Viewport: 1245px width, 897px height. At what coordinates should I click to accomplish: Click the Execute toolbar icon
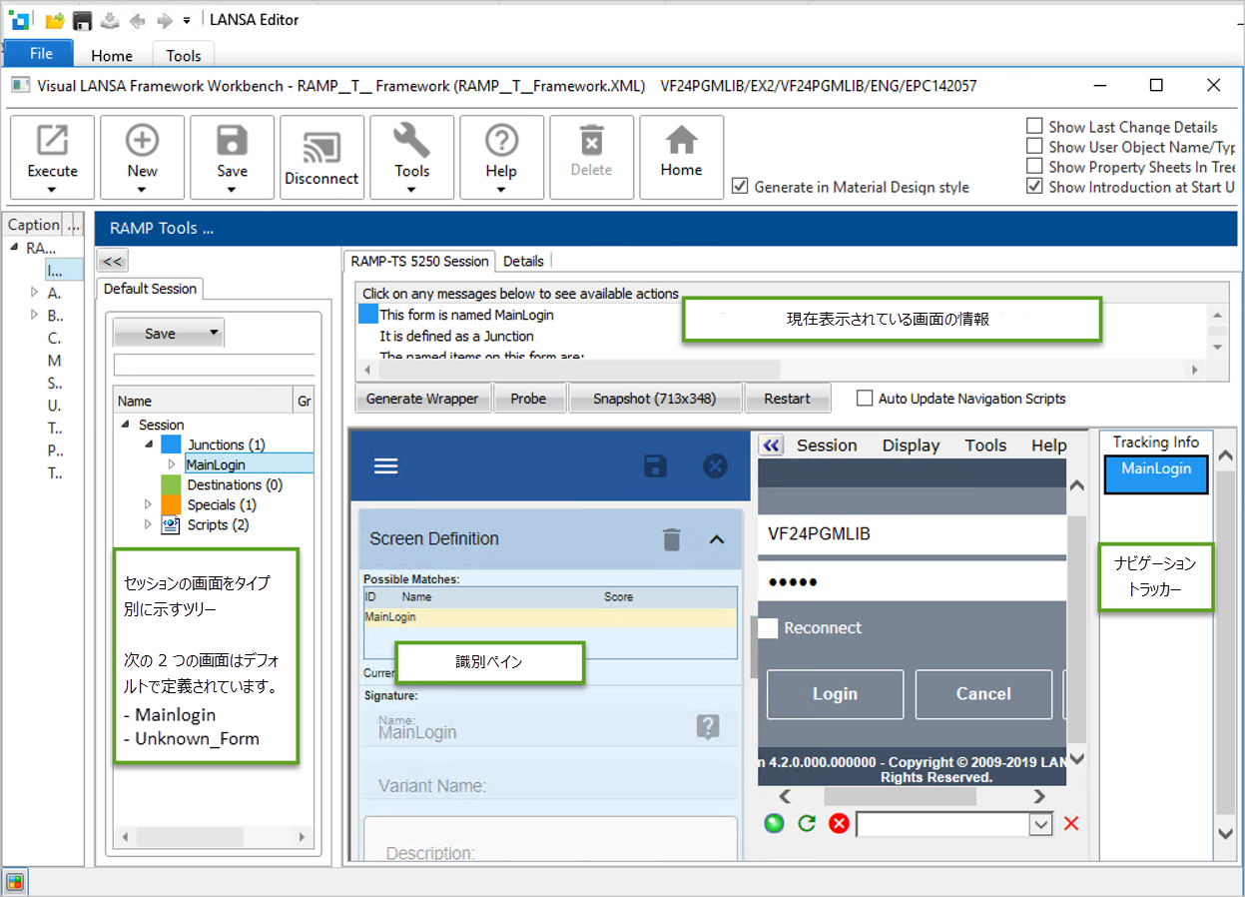coord(52,142)
